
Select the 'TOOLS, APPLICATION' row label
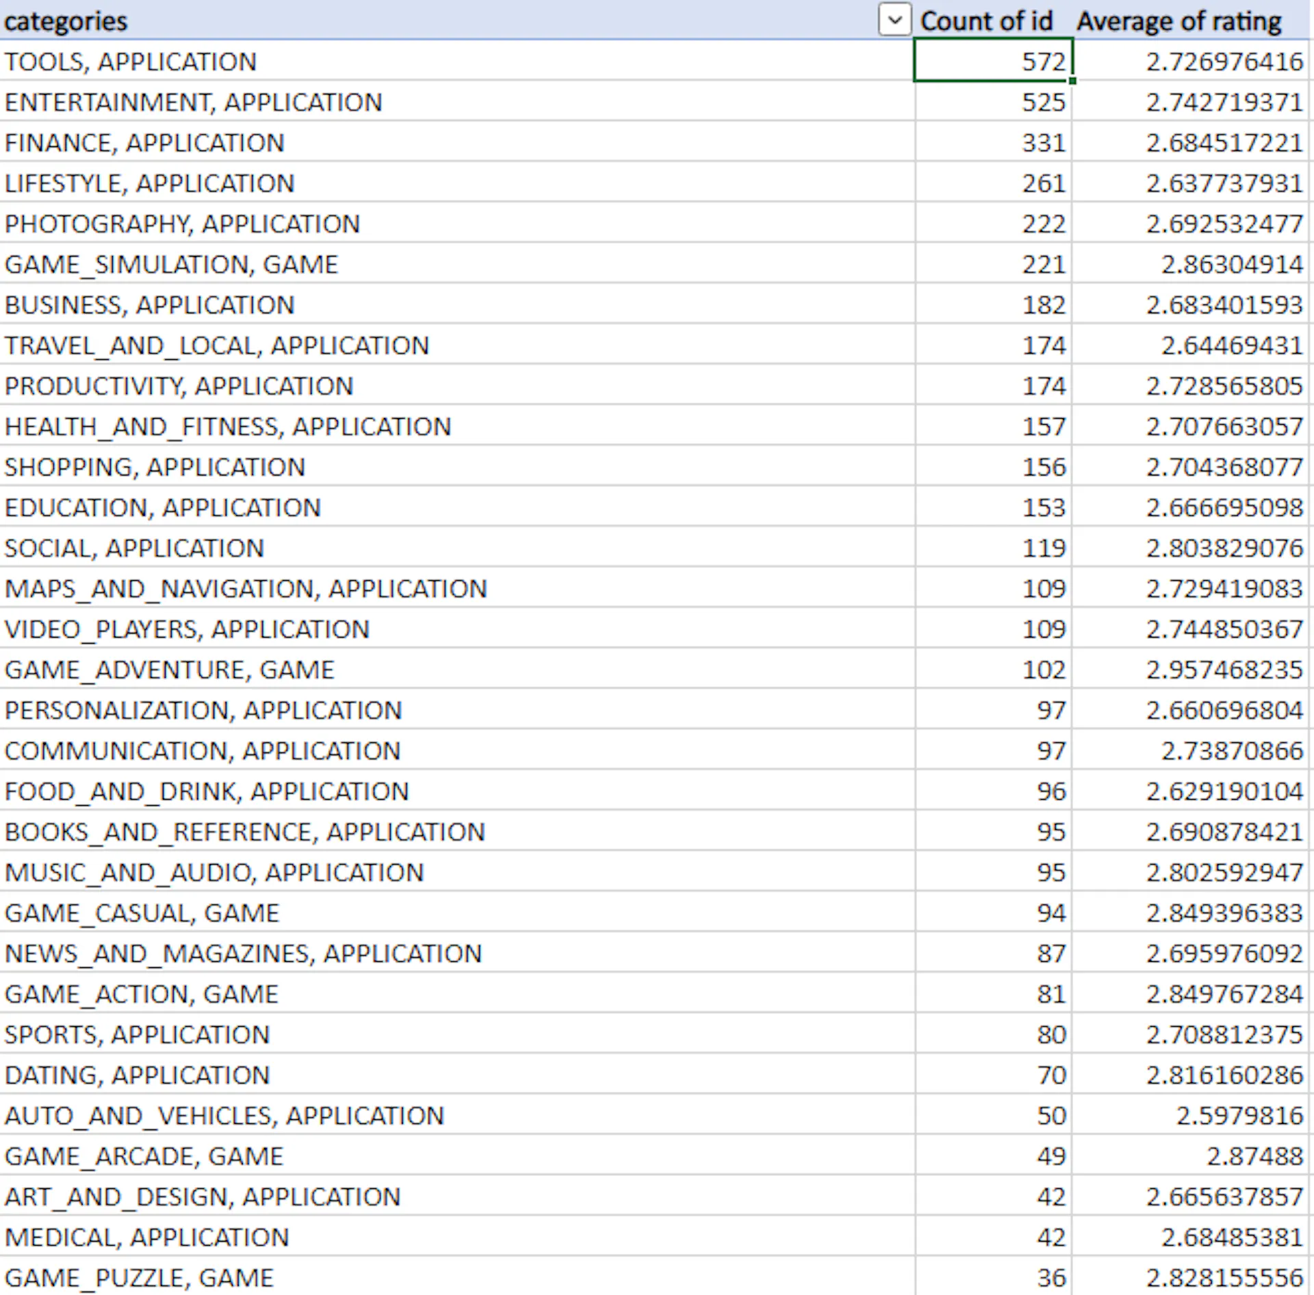point(457,62)
